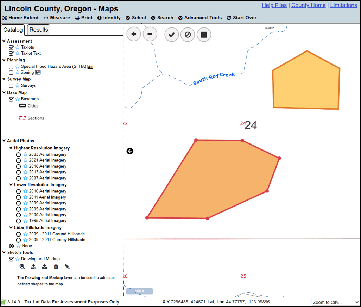Collapse Lower Resolution Imagery section
Viewport: 361px width, 307px height.
pyautogui.click(x=11, y=185)
